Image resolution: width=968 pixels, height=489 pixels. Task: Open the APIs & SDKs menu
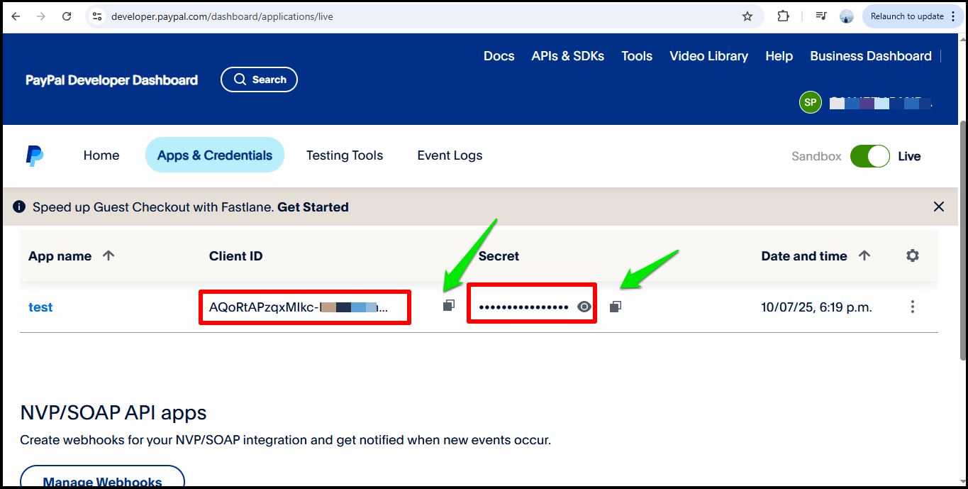point(568,56)
